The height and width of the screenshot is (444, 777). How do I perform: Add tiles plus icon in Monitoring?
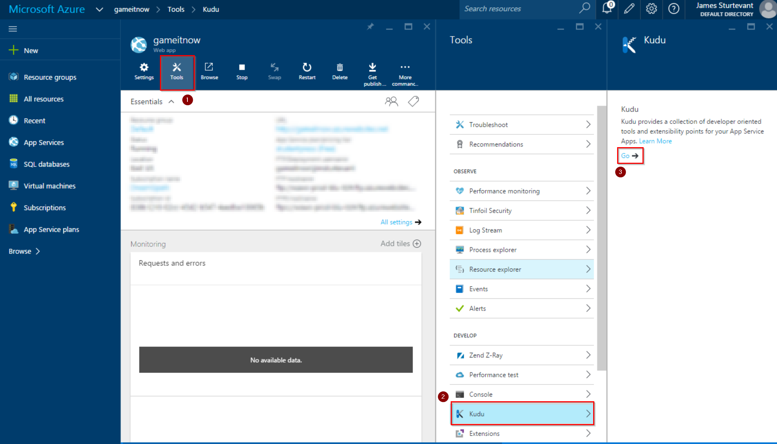coord(417,244)
